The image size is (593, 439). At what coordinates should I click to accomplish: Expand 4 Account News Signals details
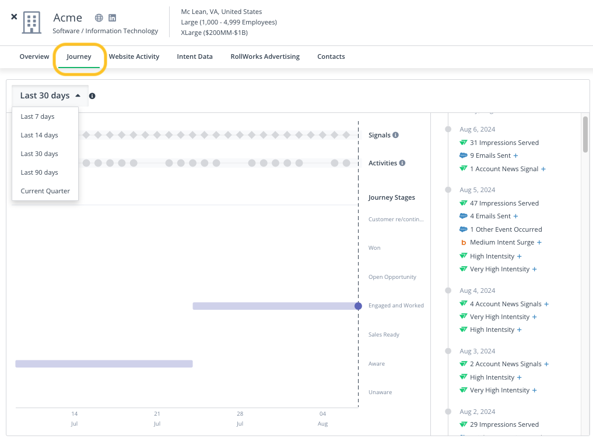[x=546, y=304]
